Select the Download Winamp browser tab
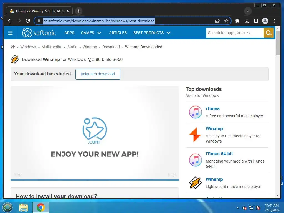The height and width of the screenshot is (213, 284). [39, 11]
